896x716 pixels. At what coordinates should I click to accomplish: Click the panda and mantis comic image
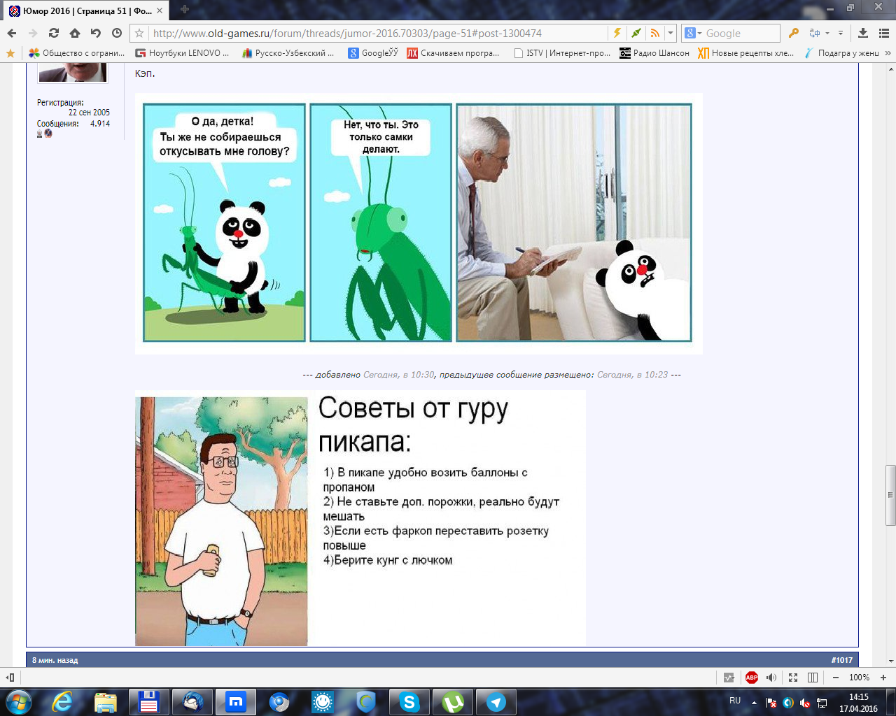coord(419,223)
